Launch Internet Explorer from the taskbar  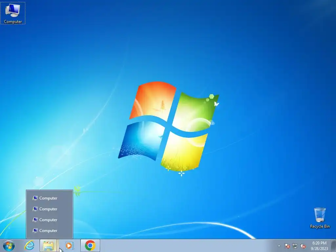(29, 245)
